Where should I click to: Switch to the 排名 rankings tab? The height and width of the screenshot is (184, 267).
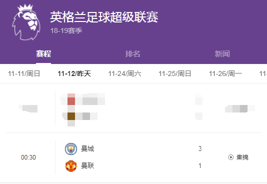[132, 54]
